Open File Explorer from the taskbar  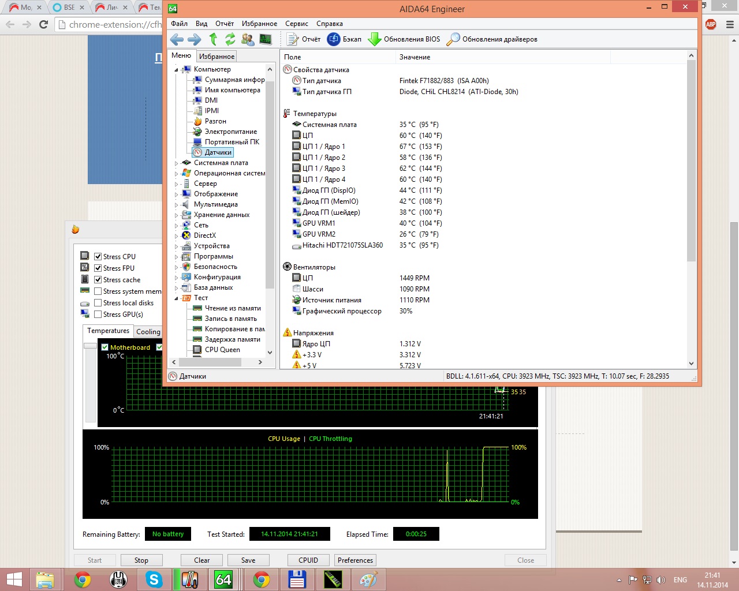[44, 579]
